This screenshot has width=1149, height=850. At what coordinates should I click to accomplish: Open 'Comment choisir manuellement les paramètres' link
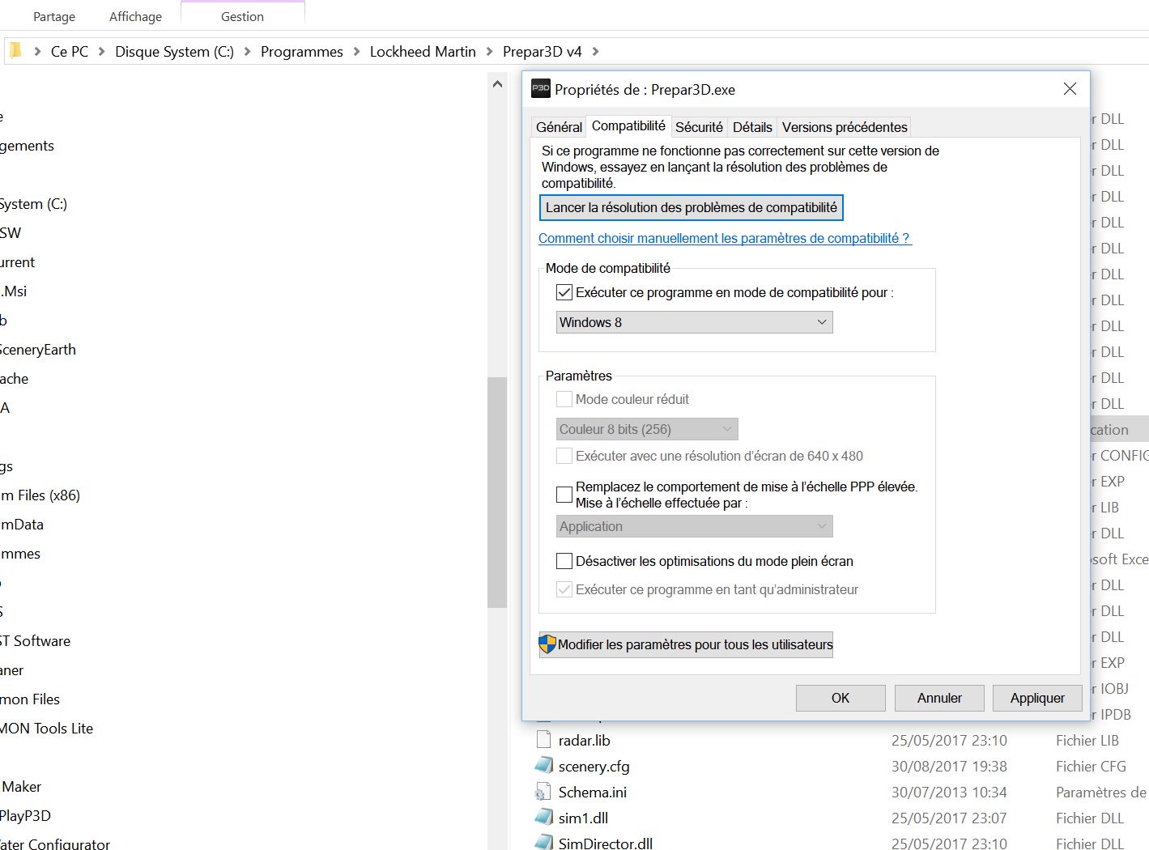725,238
